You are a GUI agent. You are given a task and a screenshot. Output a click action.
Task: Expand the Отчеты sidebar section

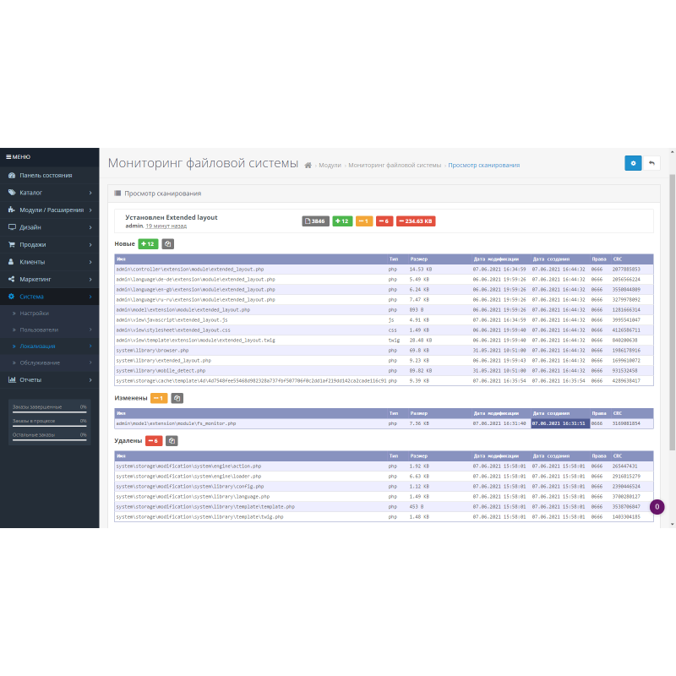49,379
